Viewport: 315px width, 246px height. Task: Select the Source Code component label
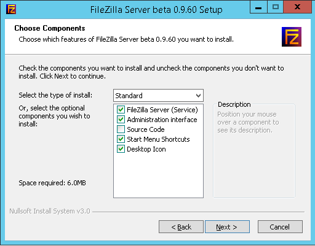click(x=146, y=129)
